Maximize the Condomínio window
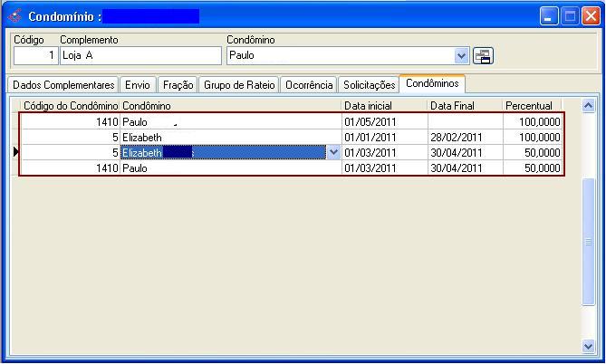 (x=570, y=16)
